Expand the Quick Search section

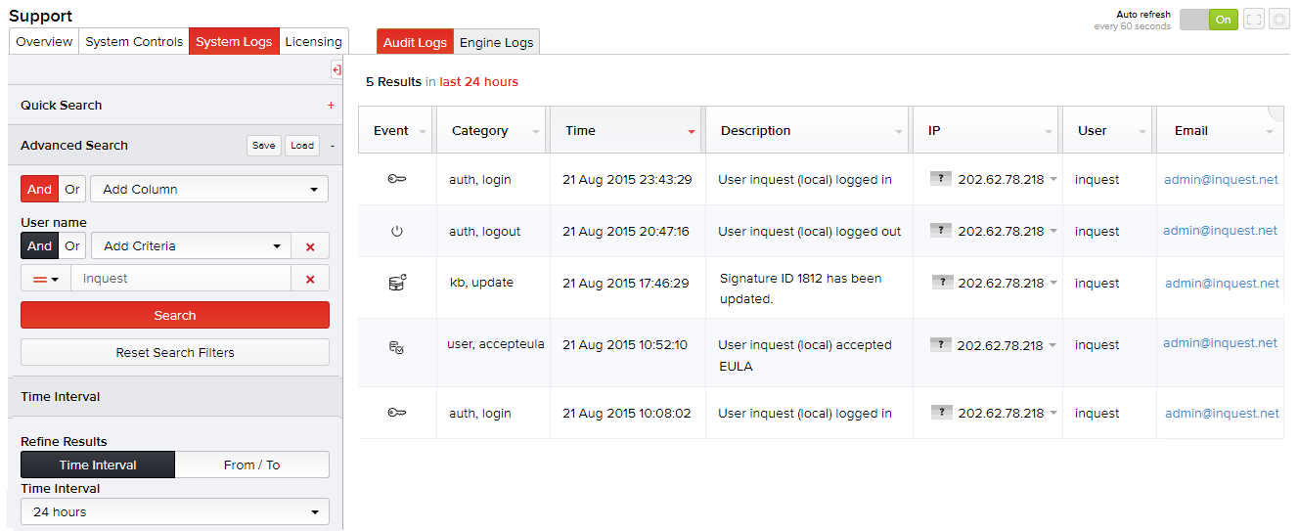click(331, 106)
